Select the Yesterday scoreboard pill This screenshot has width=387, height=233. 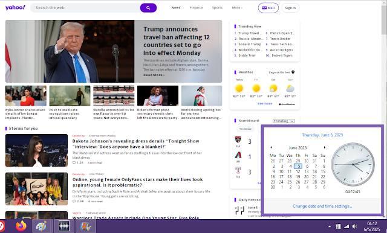pos(246,129)
